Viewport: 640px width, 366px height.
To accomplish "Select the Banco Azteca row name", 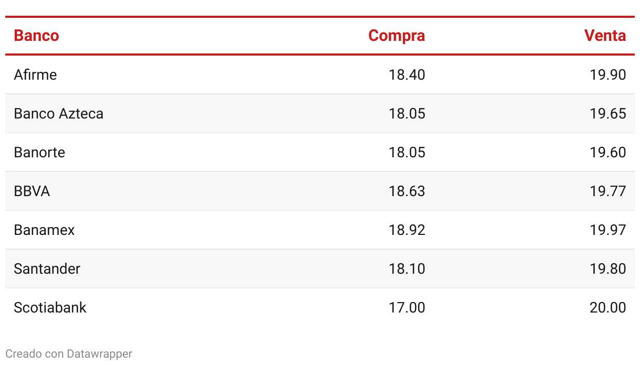I will tap(59, 113).
